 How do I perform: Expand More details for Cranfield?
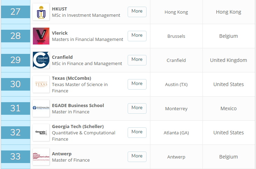(137, 60)
